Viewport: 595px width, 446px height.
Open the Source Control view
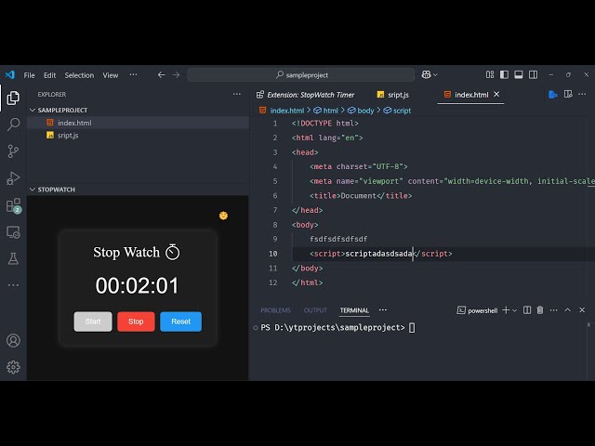pos(13,151)
